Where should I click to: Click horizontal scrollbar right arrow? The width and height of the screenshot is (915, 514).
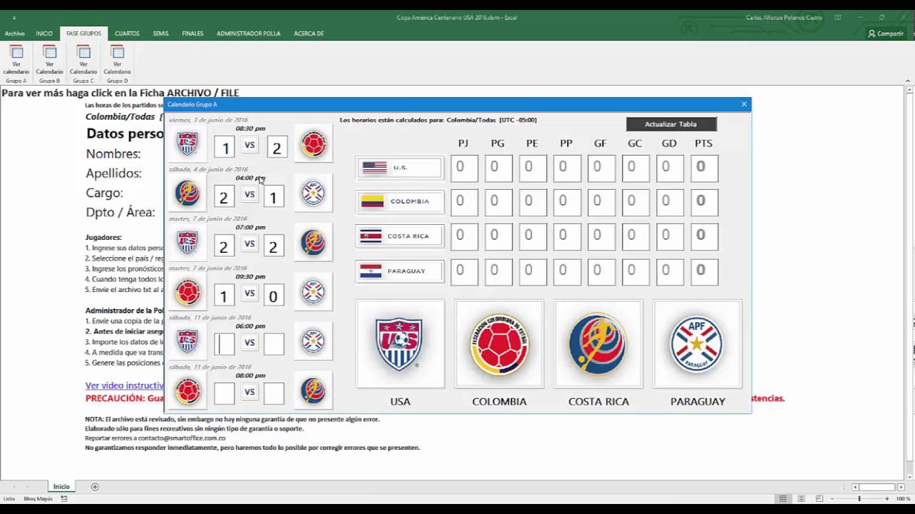click(x=900, y=487)
